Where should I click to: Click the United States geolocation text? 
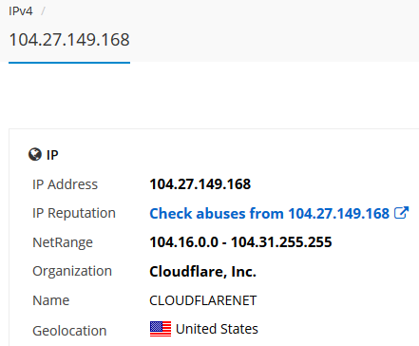tap(217, 329)
